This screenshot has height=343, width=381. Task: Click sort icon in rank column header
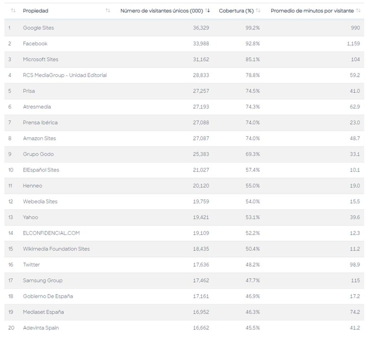[x=13, y=11]
